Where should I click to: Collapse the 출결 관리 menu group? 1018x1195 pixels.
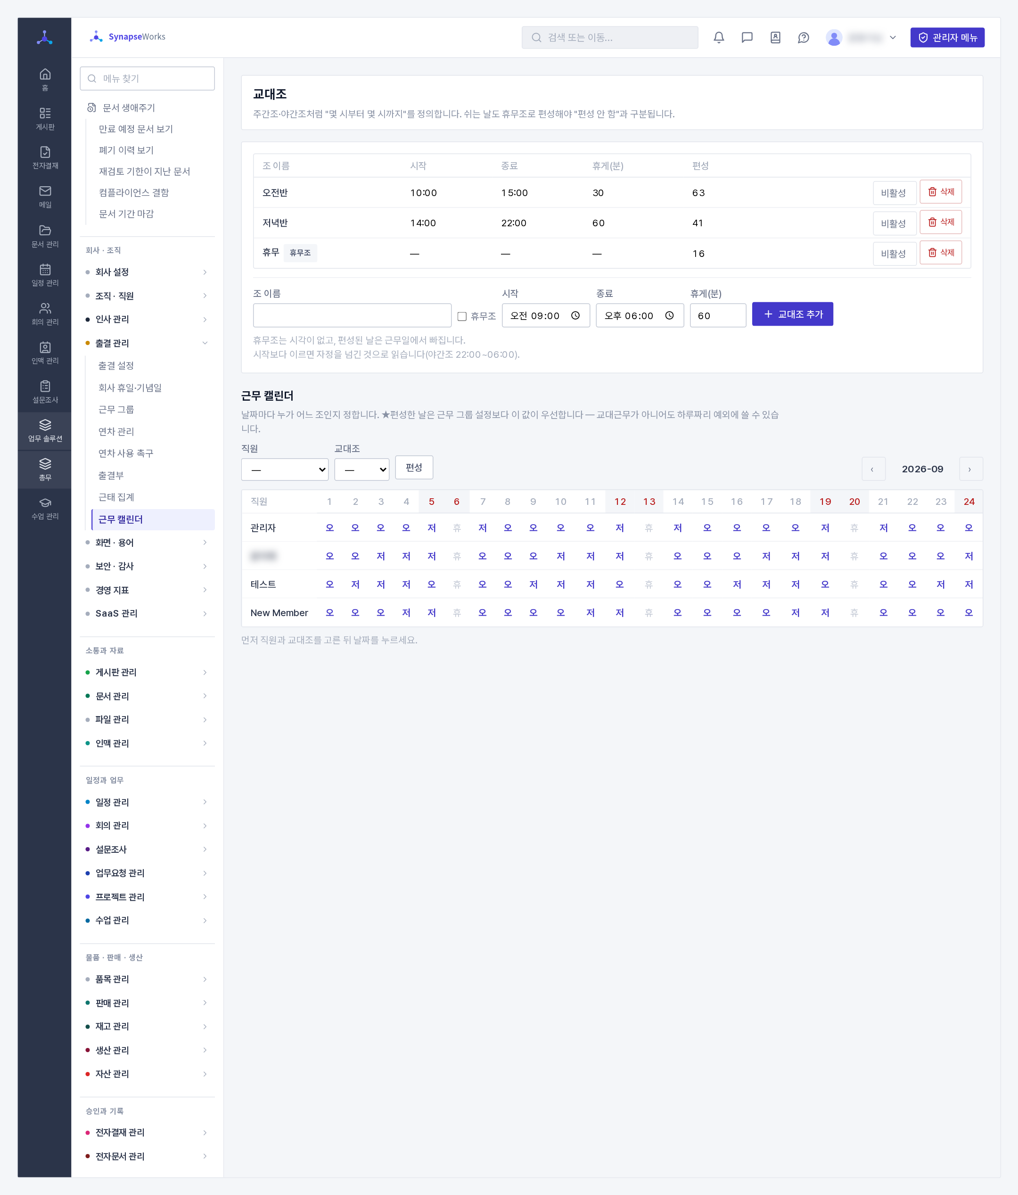[x=147, y=343]
